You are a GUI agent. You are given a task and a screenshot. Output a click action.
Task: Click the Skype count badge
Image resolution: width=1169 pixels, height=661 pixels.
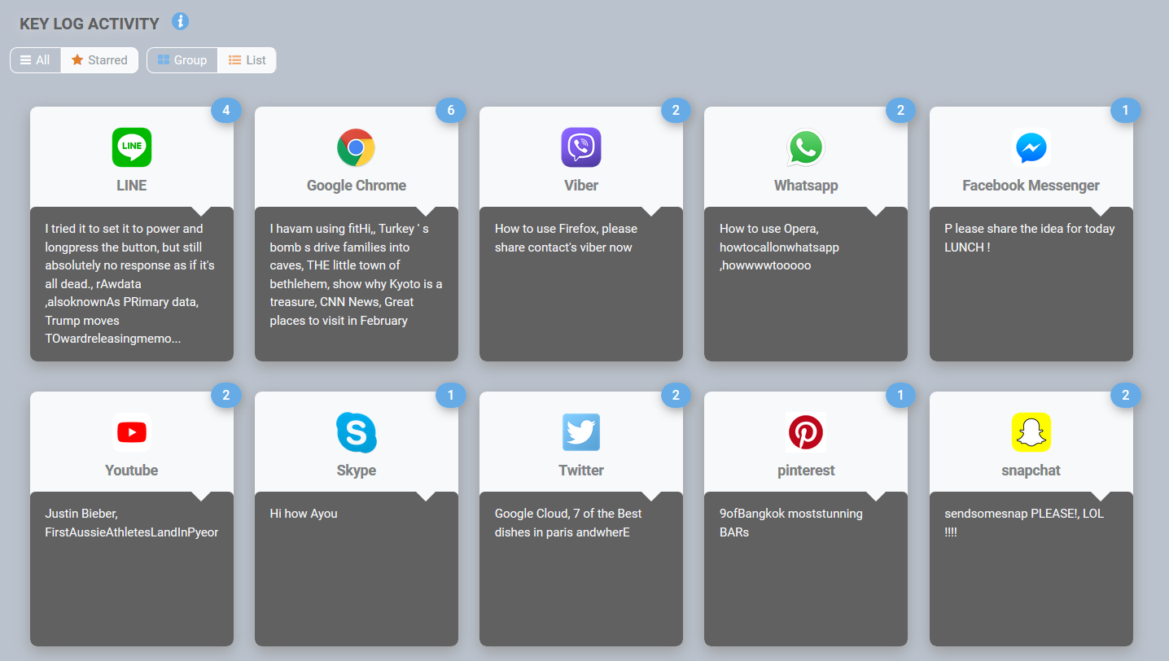451,395
